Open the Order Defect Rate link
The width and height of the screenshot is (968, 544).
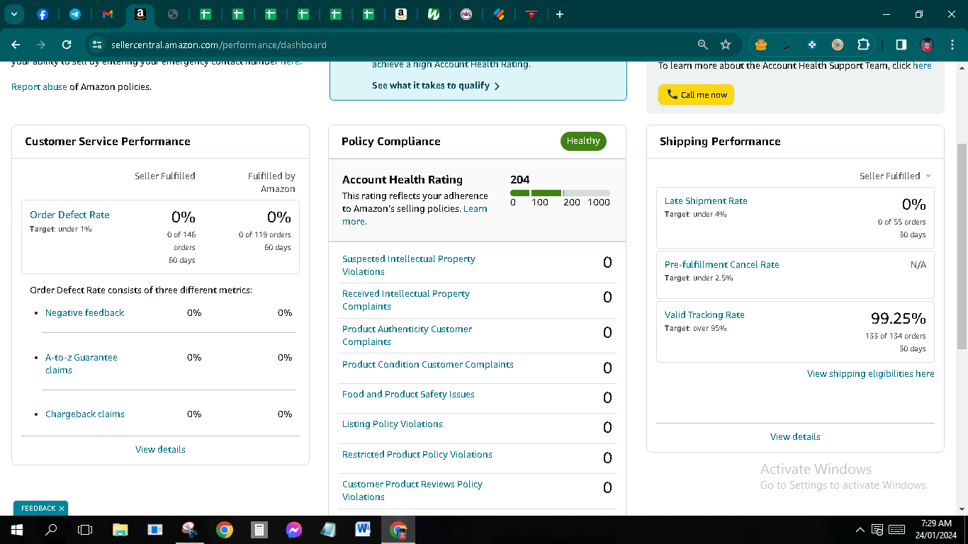pos(69,215)
